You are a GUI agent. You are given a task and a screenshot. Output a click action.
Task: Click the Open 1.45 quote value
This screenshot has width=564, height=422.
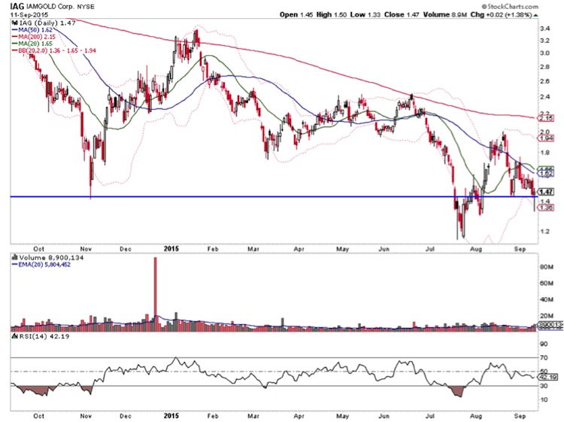pyautogui.click(x=296, y=15)
